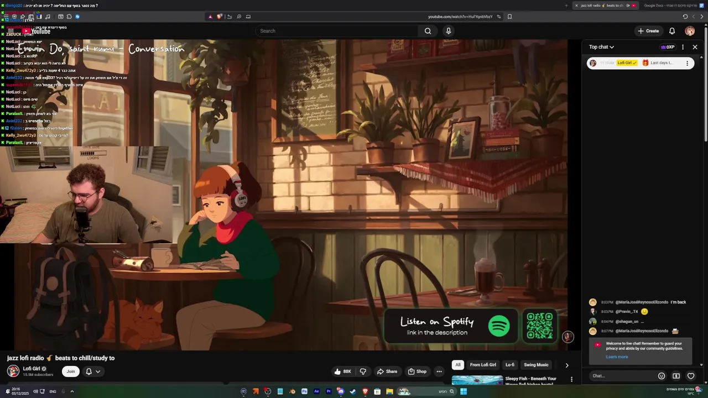Open options for Sleepy Fish suggestion
Viewport: 708px width, 398px height.
click(571, 380)
